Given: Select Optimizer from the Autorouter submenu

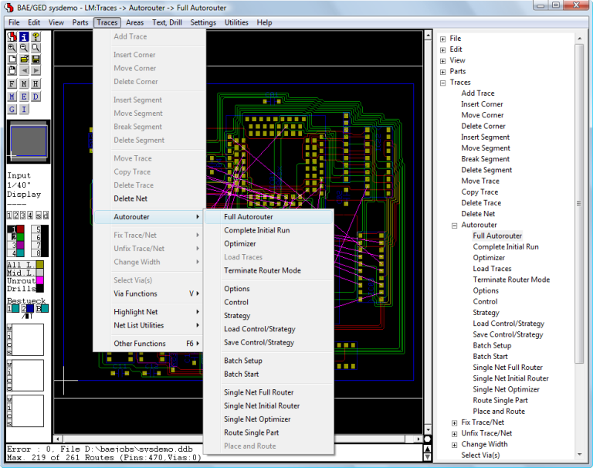Looking at the screenshot, I should (240, 244).
